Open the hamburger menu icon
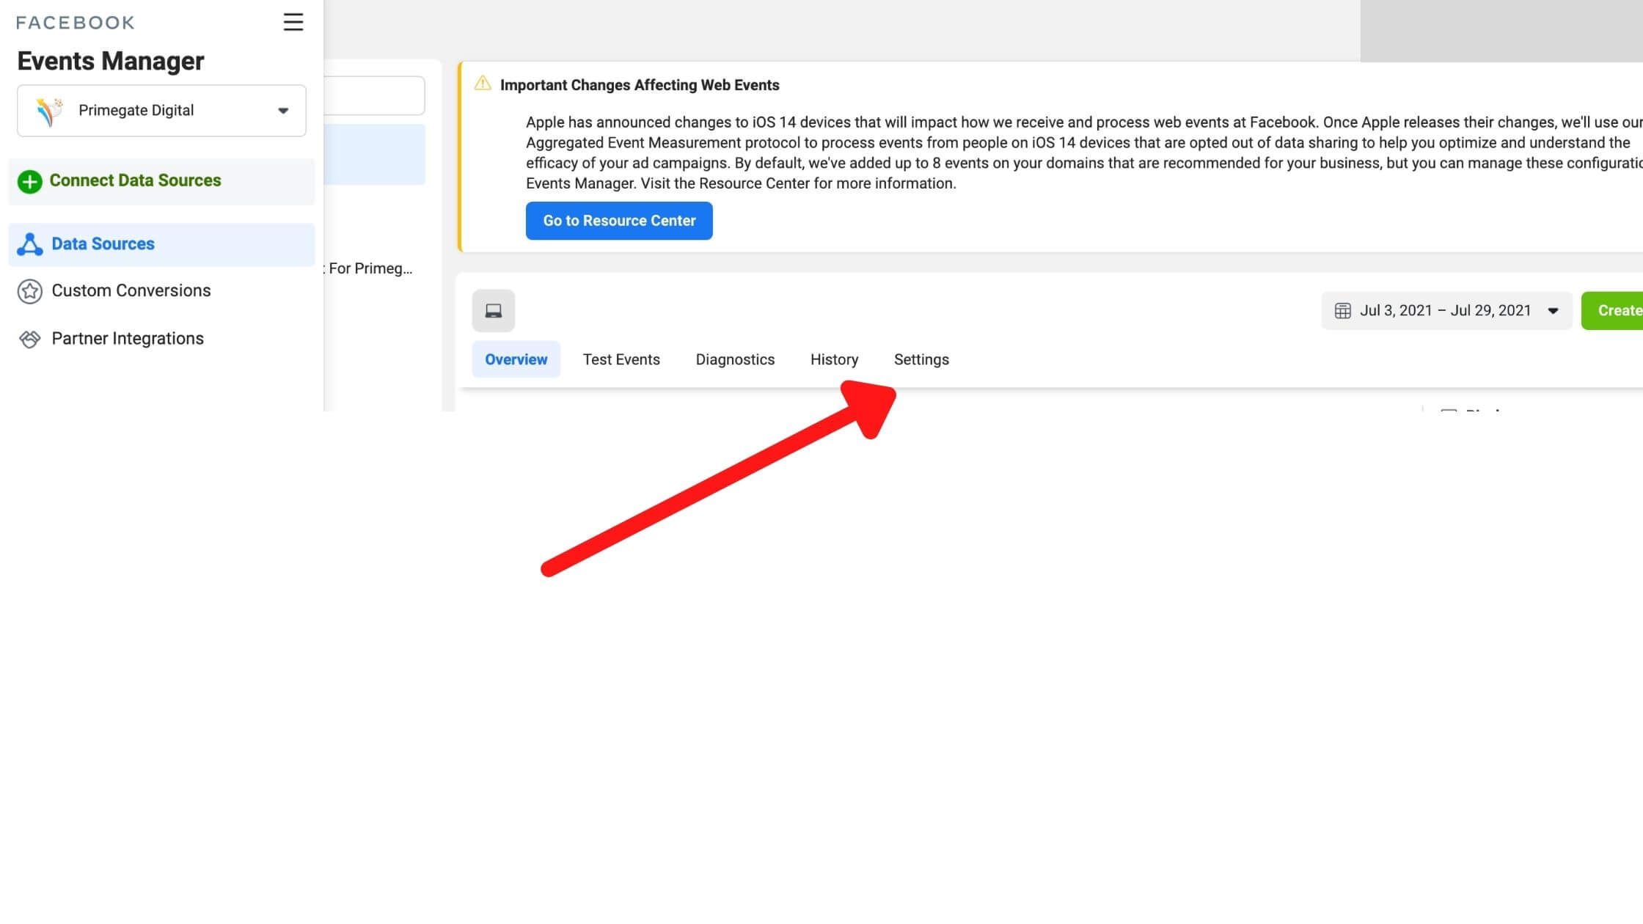 coord(293,22)
